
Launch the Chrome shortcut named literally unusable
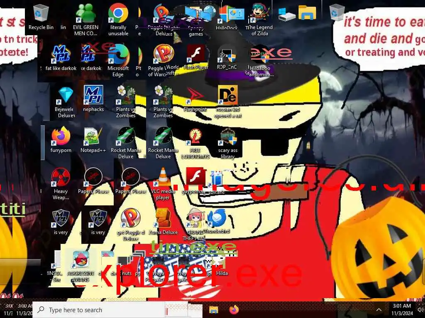coord(118,20)
